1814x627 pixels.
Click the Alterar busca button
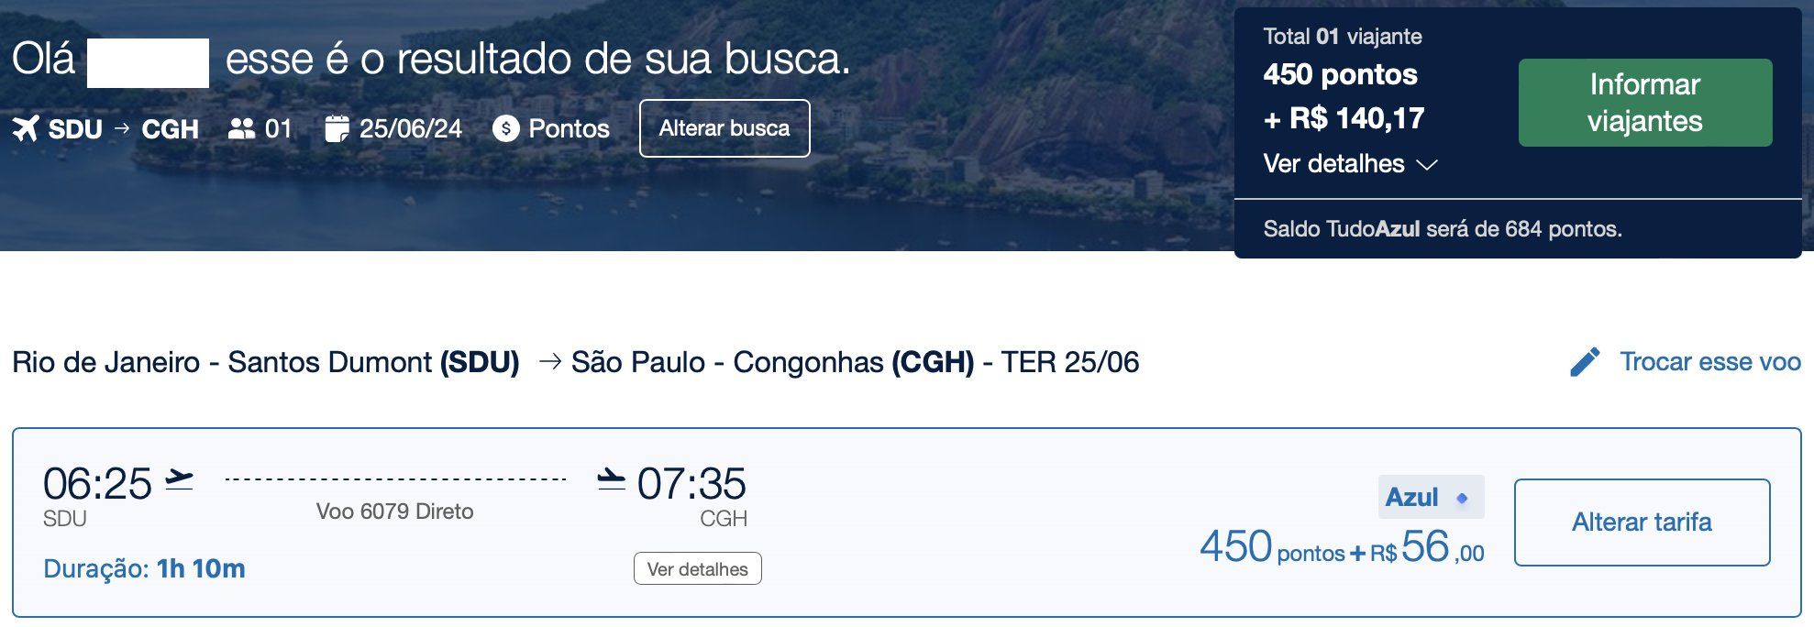click(x=724, y=128)
